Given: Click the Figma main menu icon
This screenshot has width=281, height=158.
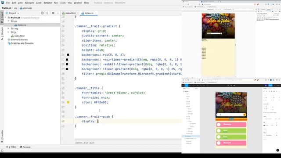Looking at the screenshot, I should tap(183, 86).
